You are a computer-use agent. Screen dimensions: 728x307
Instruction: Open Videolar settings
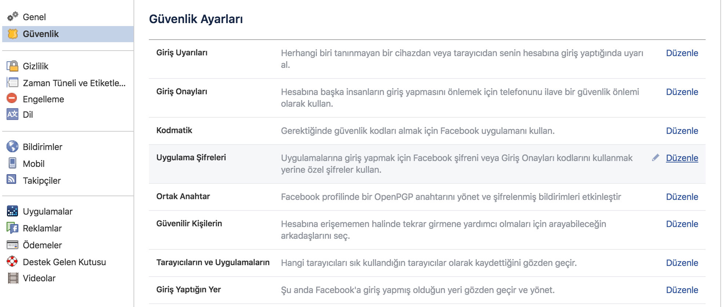coord(39,278)
